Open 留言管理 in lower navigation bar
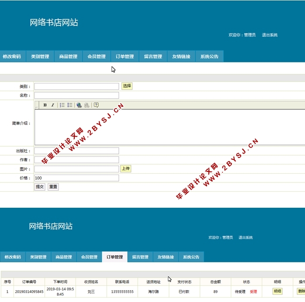This screenshot has height=302, width=305. [140, 257]
